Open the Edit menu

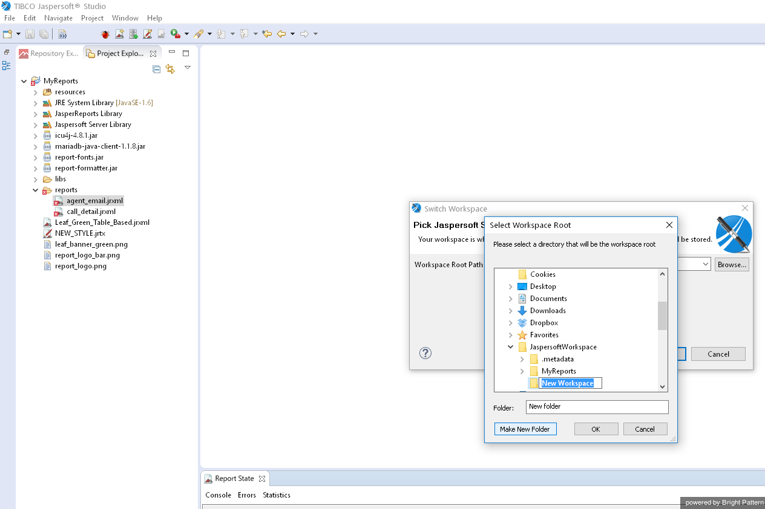[x=30, y=18]
